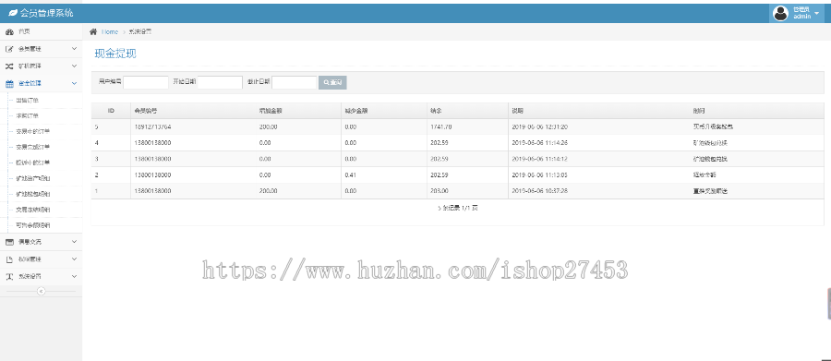Click the document file icon in sidebar
831x361 pixels.
pyautogui.click(x=9, y=259)
